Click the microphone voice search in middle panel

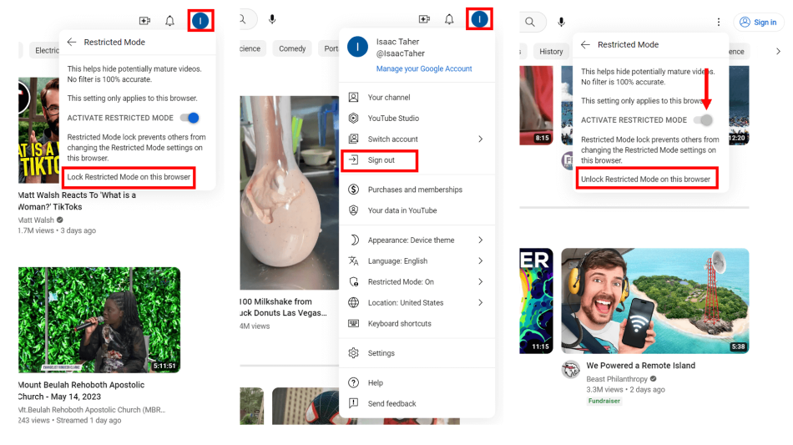(272, 19)
